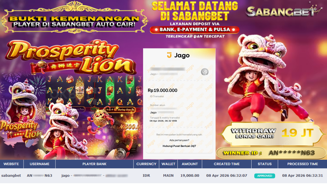Click the golden bell ornament in game
This screenshot has height=184, width=327.
101,119
